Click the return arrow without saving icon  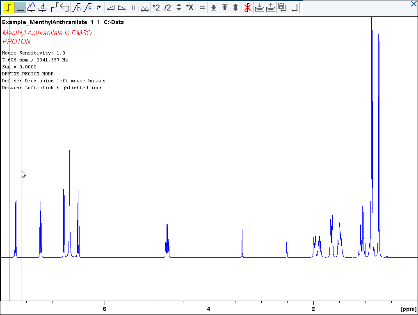click(294, 8)
